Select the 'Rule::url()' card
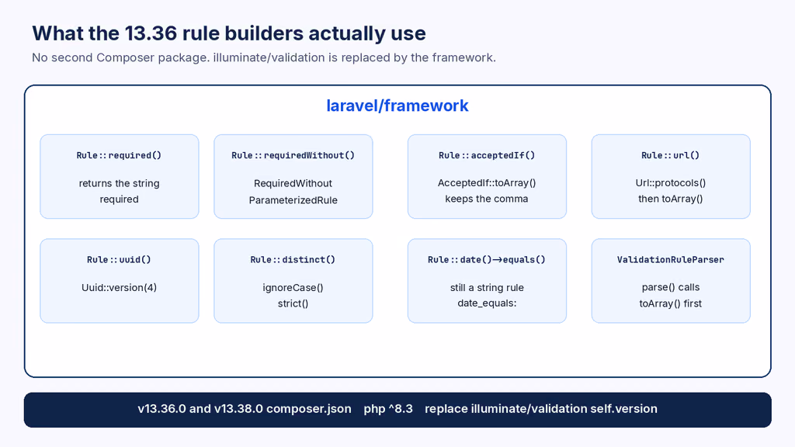The height and width of the screenshot is (447, 795). point(671,176)
